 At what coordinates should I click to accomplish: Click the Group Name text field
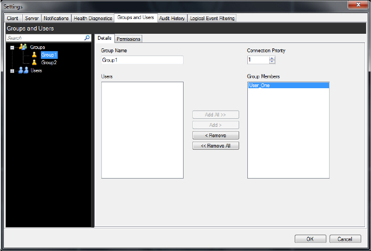[x=142, y=60]
